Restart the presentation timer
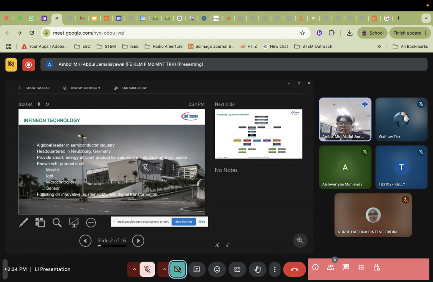 tap(47, 104)
